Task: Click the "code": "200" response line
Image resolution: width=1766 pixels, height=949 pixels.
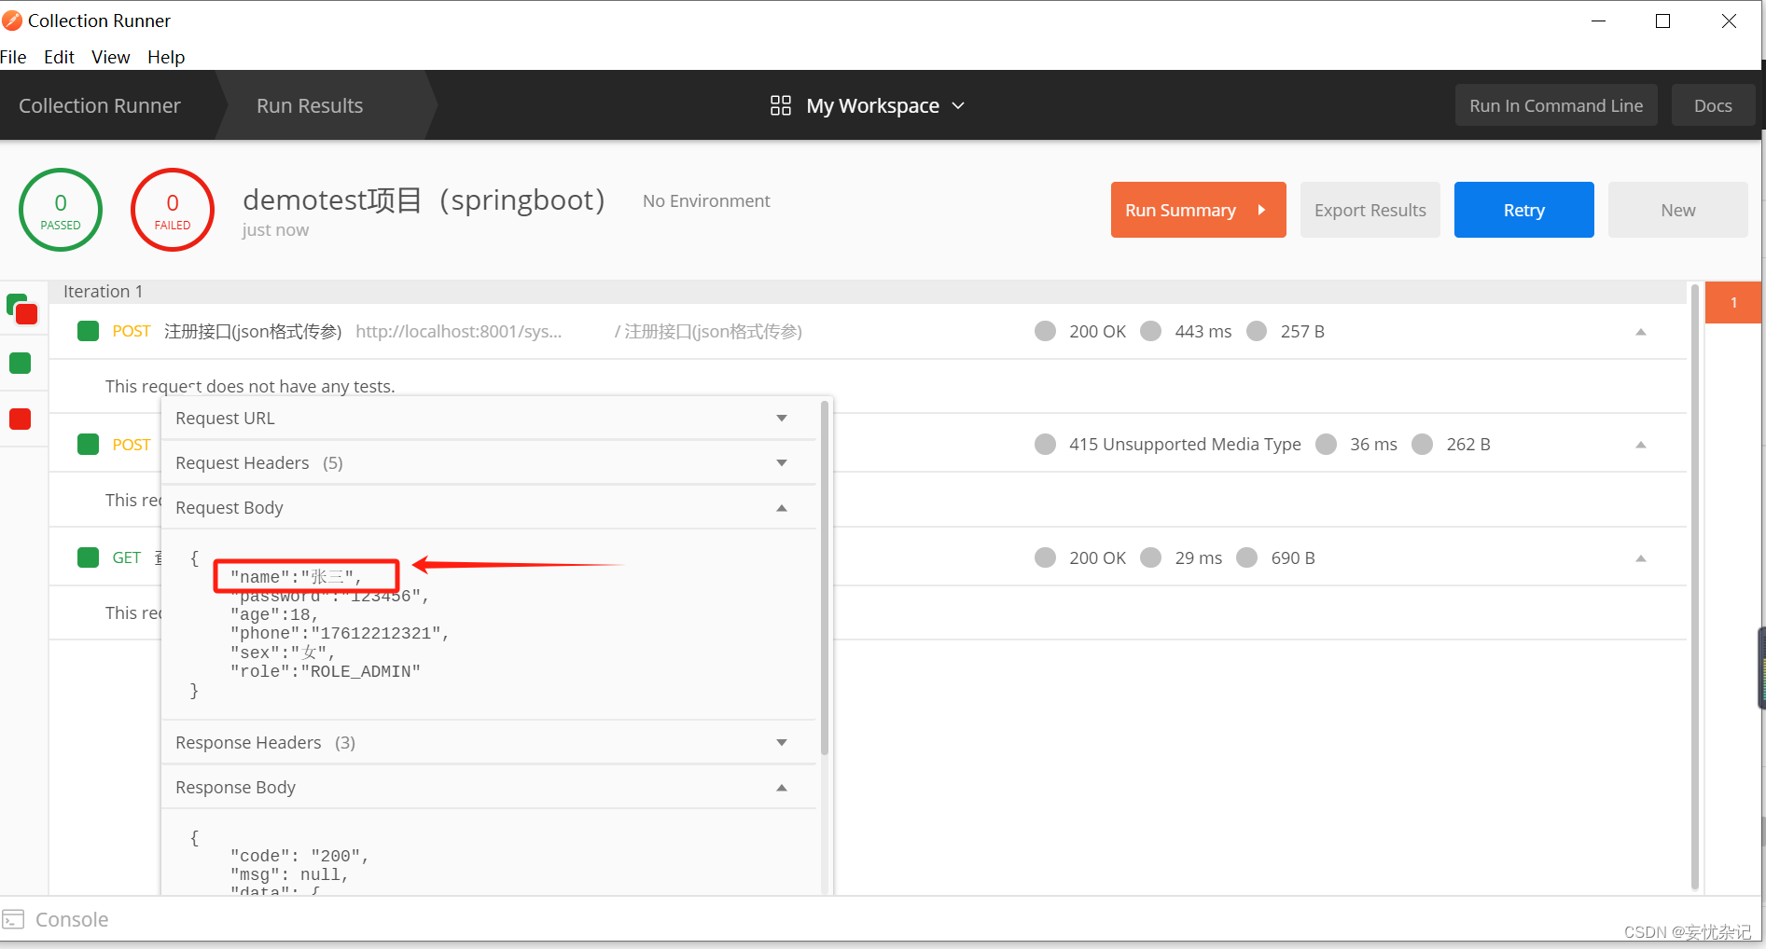Action: click(x=299, y=856)
